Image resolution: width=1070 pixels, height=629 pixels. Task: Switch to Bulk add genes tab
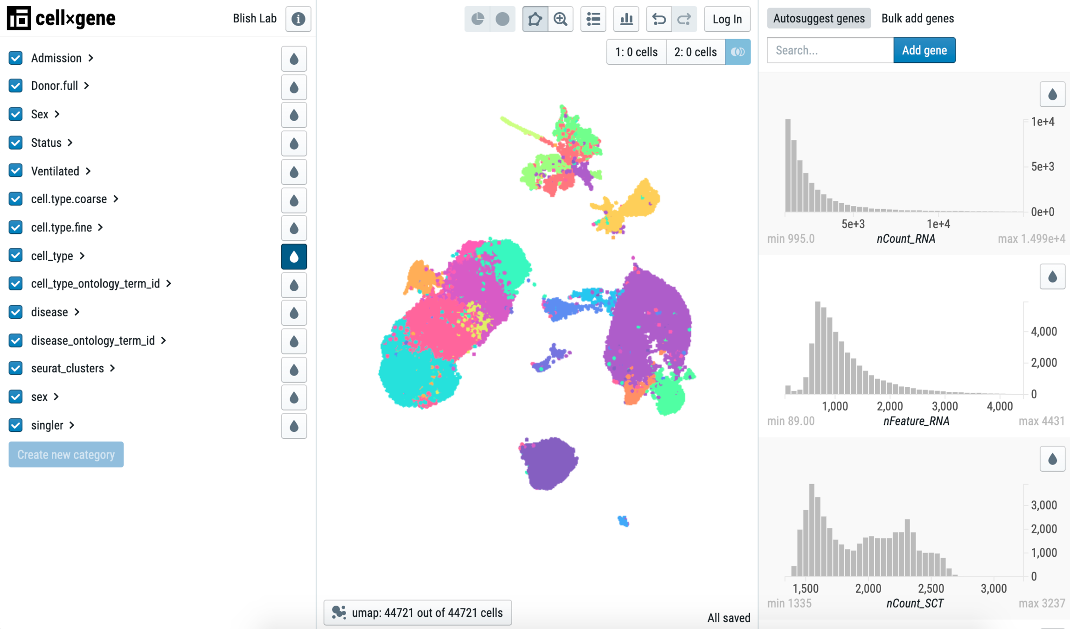(x=917, y=19)
